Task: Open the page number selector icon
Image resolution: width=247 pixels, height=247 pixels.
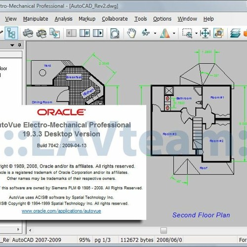Action: [84, 33]
